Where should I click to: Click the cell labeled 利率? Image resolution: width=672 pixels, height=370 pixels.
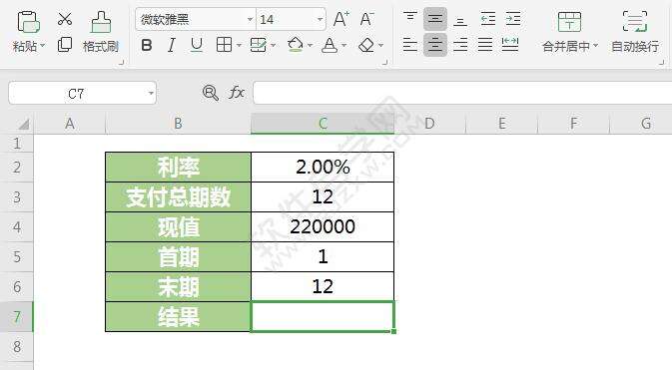(178, 167)
